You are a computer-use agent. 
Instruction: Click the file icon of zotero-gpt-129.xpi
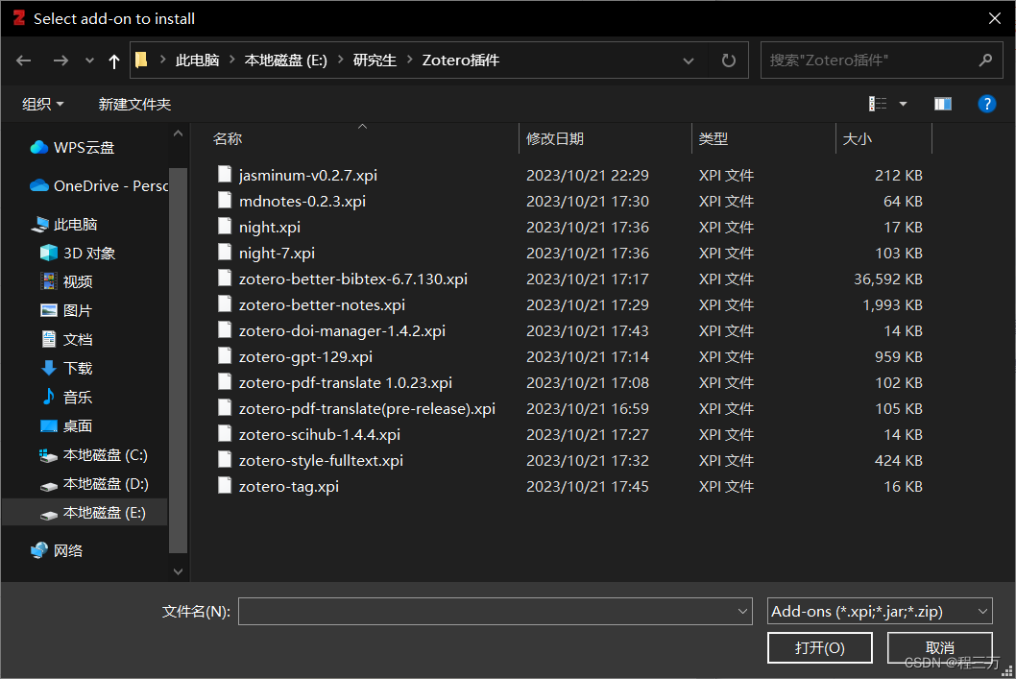click(224, 355)
